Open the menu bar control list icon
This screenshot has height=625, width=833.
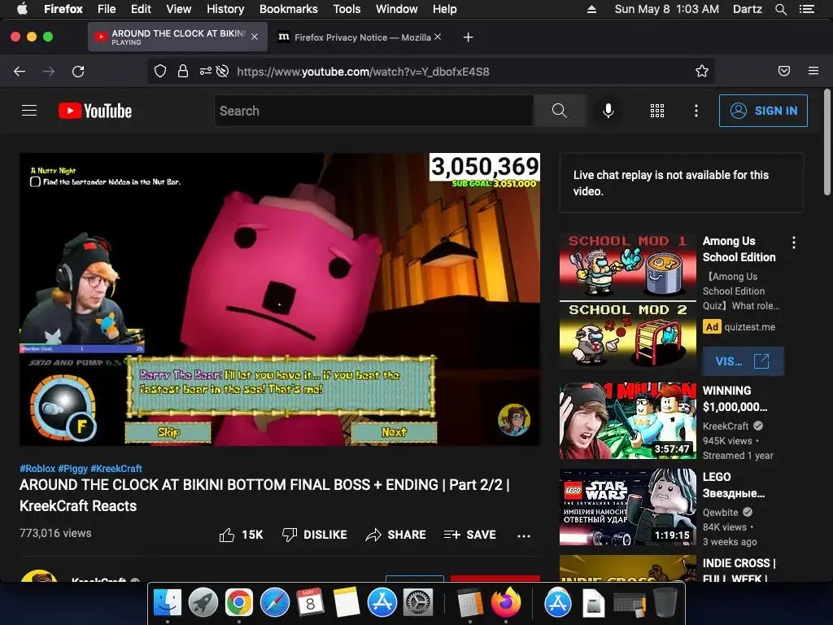[807, 9]
